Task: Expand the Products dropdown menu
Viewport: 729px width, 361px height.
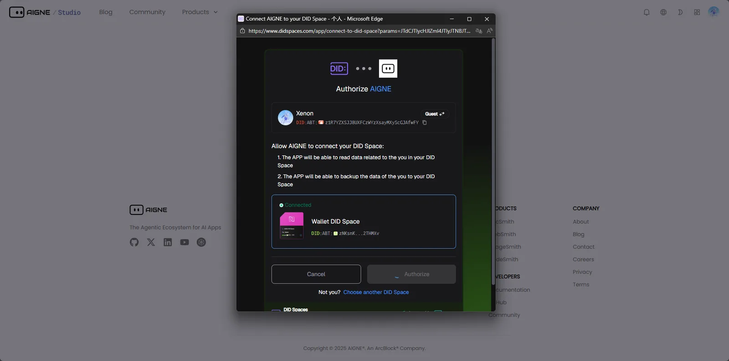Action: click(200, 12)
